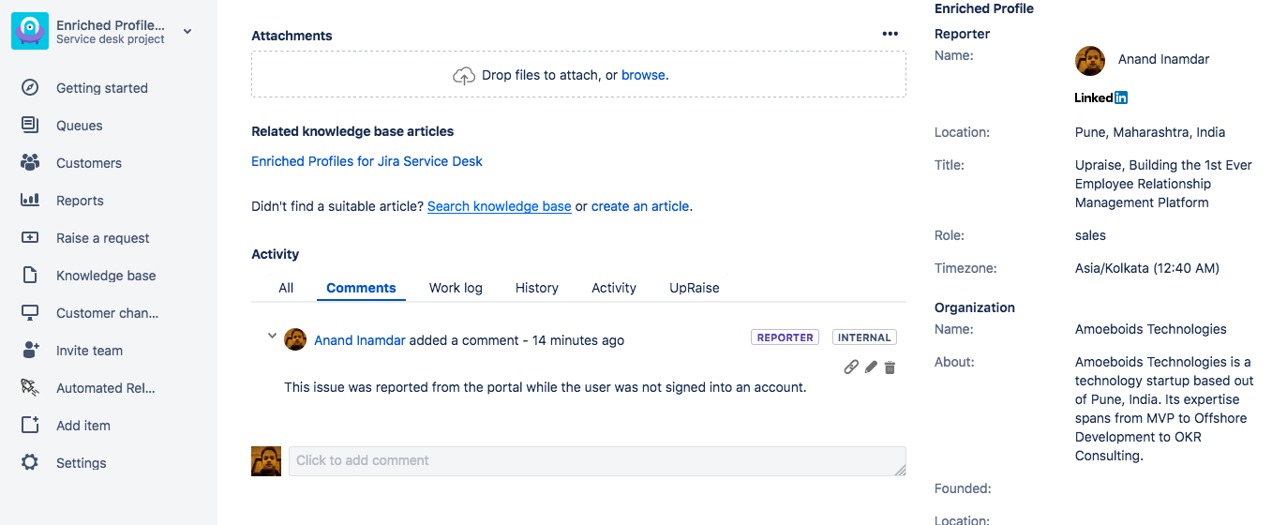Open Automated Release item in sidebar
The height and width of the screenshot is (525, 1272).
tap(105, 388)
